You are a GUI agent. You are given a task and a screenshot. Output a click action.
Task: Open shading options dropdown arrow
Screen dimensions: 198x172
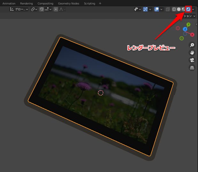click(193, 9)
